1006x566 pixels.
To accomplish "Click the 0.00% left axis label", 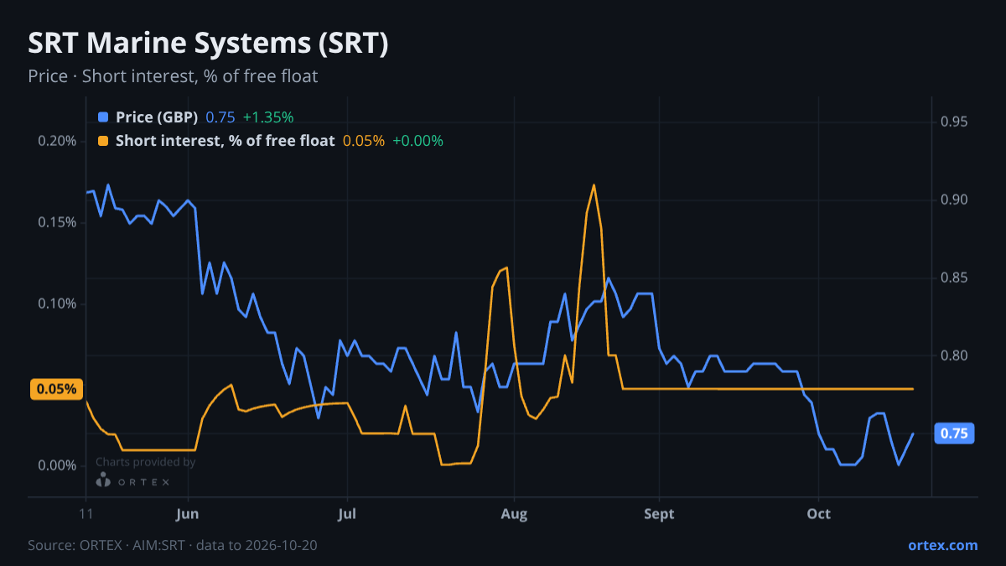I will click(x=57, y=466).
